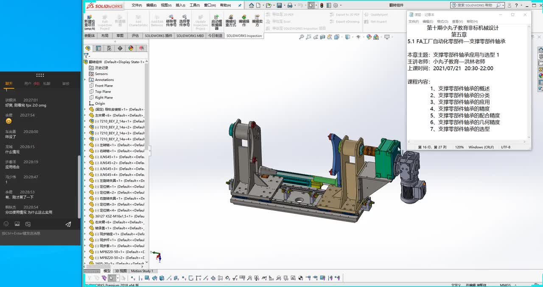Click the Apply Scene icon
This screenshot has height=287, width=543.
pos(376,37)
